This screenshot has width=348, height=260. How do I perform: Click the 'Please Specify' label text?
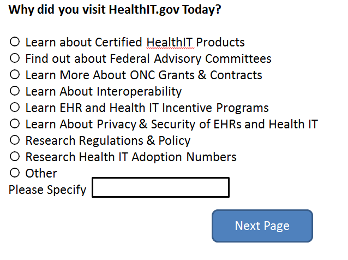47,190
